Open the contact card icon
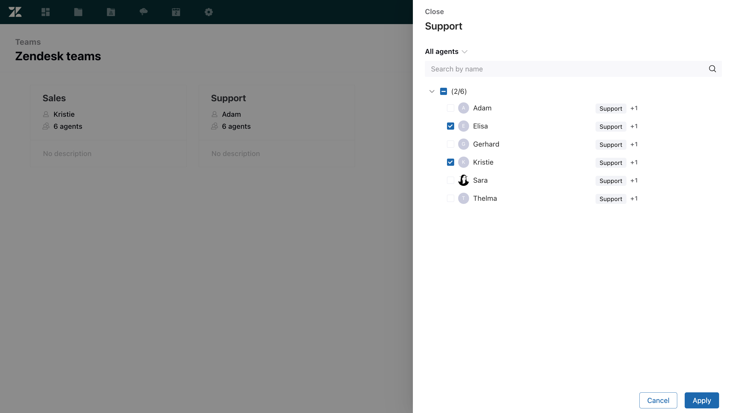 point(111,12)
